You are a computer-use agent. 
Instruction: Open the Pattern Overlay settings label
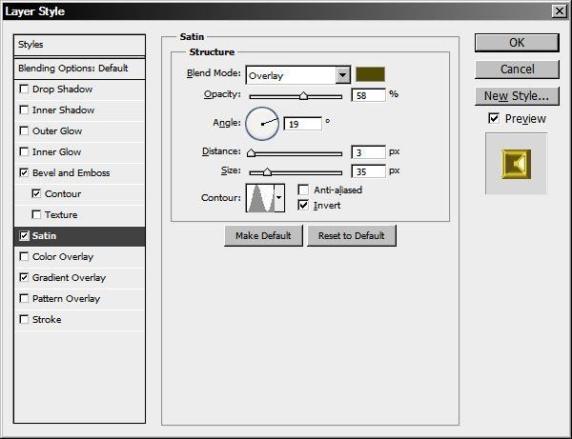(x=66, y=299)
